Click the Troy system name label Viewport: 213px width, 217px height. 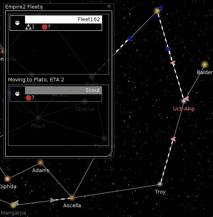pyautogui.click(x=160, y=192)
